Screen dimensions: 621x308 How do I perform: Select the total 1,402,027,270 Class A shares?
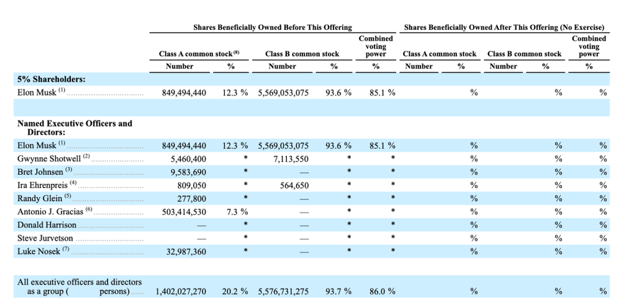[181, 292]
